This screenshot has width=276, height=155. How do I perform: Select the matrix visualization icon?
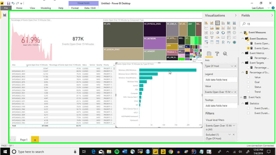point(217,42)
